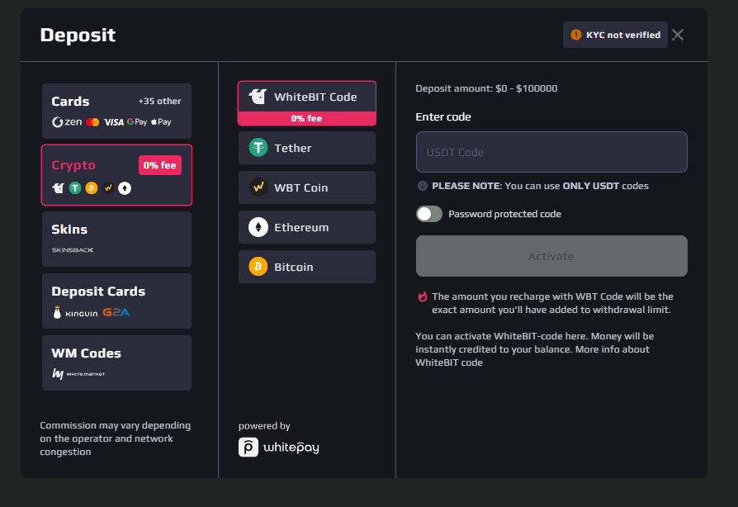This screenshot has height=507, width=738.
Task: Click the Deposit amount range text
Action: click(x=486, y=88)
